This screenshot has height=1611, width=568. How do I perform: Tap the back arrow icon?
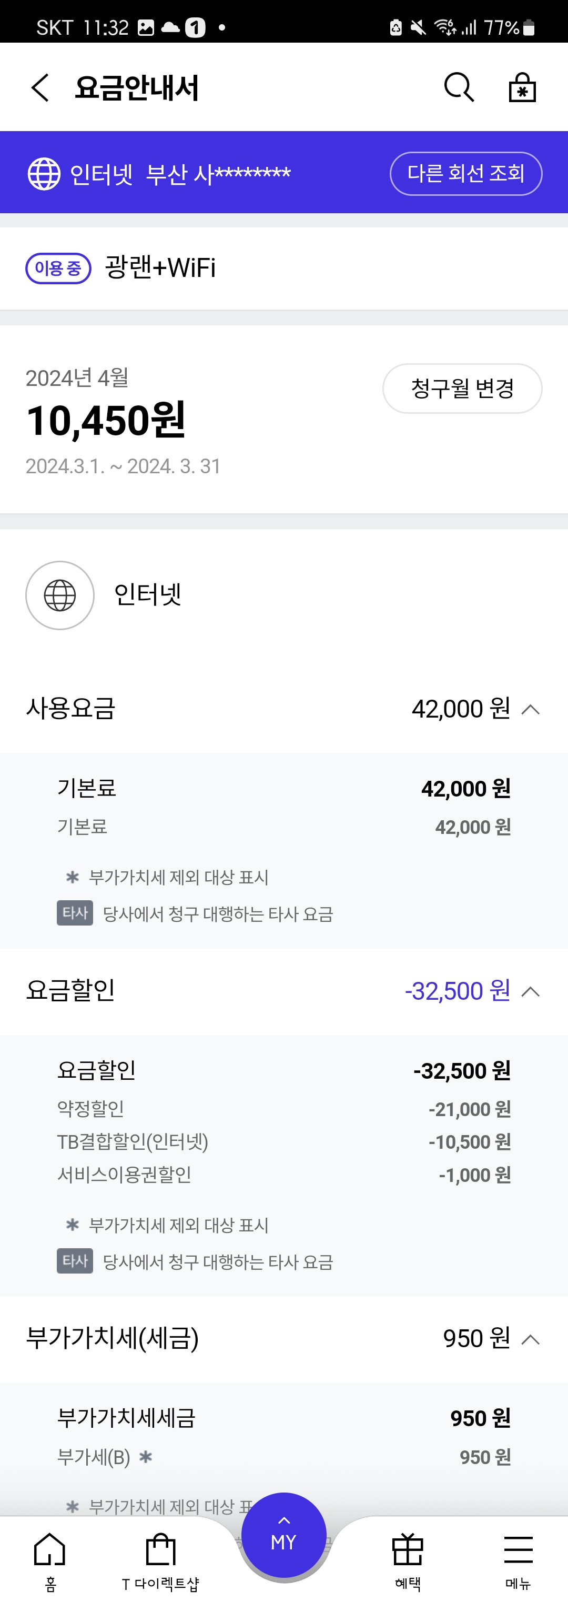tap(40, 87)
